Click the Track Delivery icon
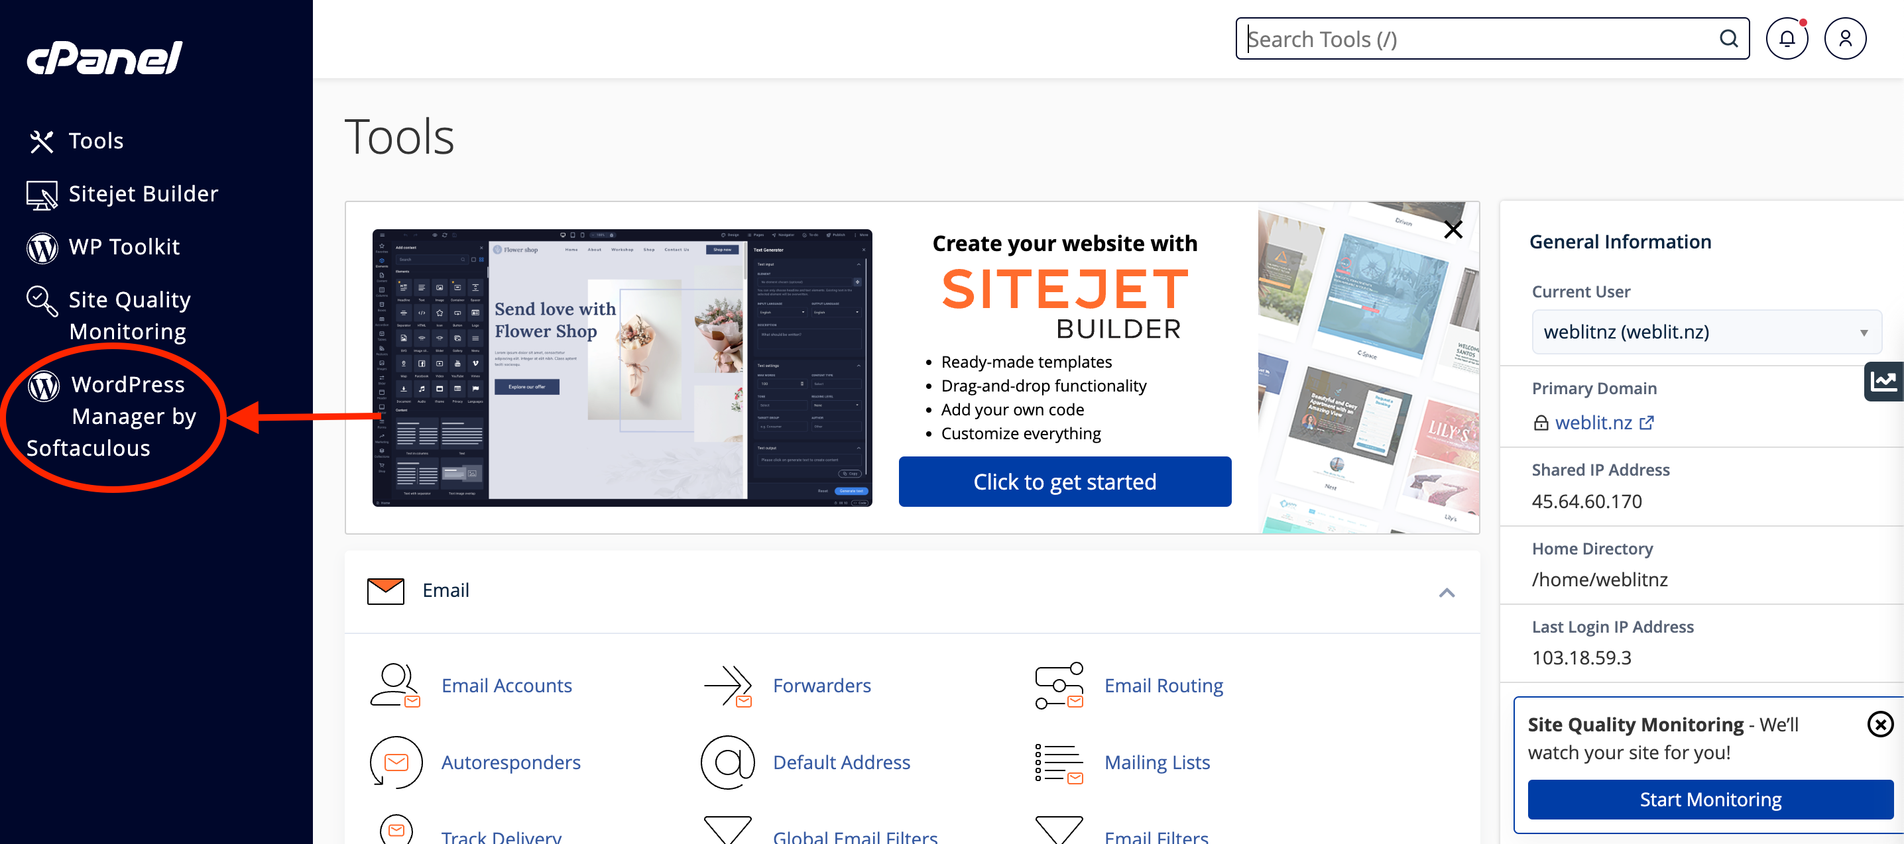Image resolution: width=1904 pixels, height=844 pixels. tap(396, 829)
